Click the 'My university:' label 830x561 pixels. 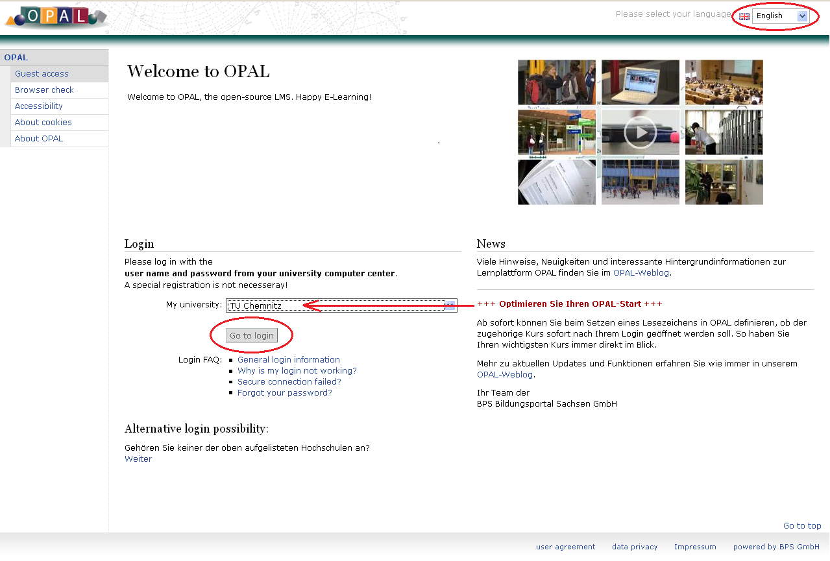coord(194,305)
